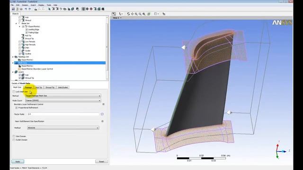Collapse the Mesh Data tree node
303x170 pixels.
[x=13, y=63]
